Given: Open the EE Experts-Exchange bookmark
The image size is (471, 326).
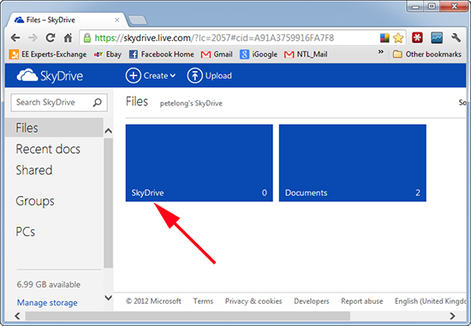Looking at the screenshot, I should tap(48, 55).
